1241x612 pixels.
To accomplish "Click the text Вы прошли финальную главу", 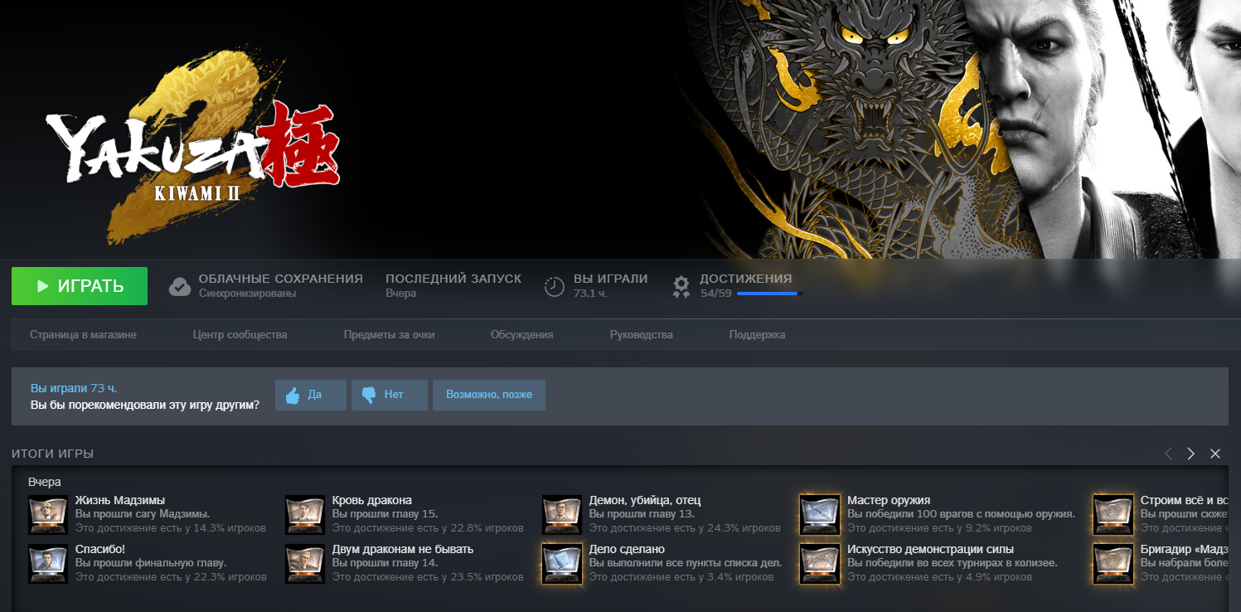I will pyautogui.click(x=151, y=563).
